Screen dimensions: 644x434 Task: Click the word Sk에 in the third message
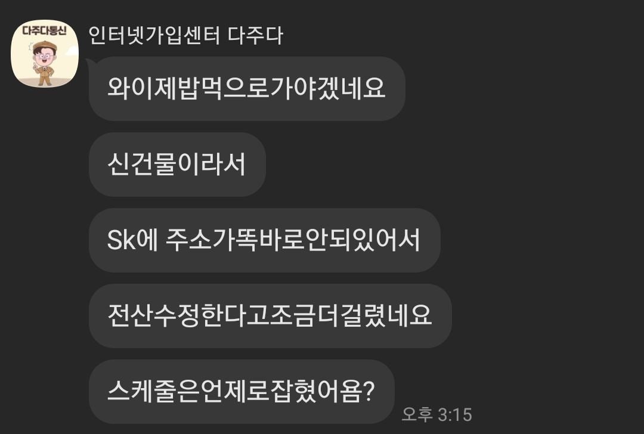132,240
